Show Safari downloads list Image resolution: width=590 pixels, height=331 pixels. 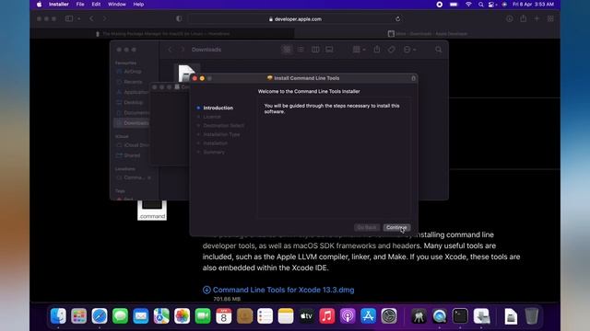pos(509,18)
